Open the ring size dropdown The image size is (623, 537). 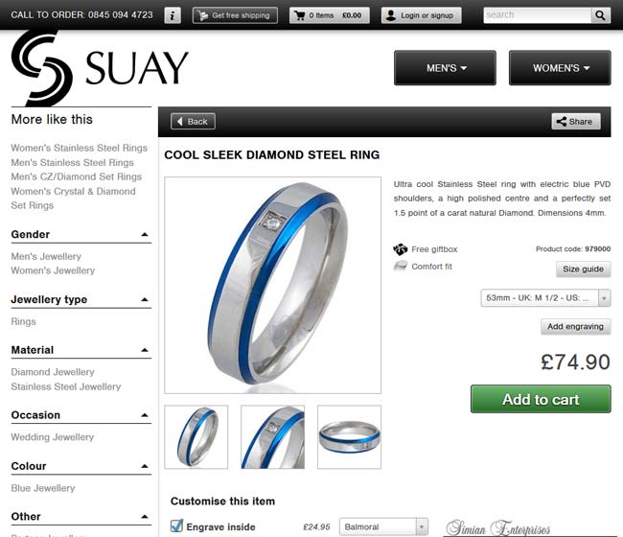point(545,297)
